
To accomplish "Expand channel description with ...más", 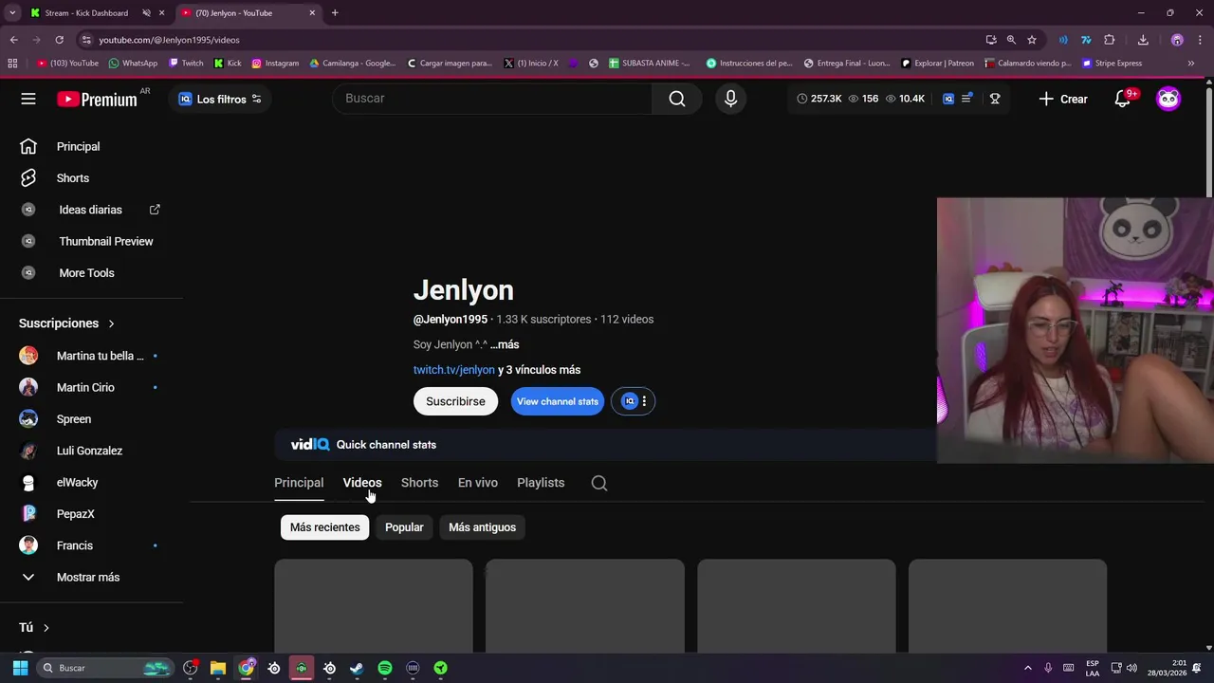I will click(505, 344).
